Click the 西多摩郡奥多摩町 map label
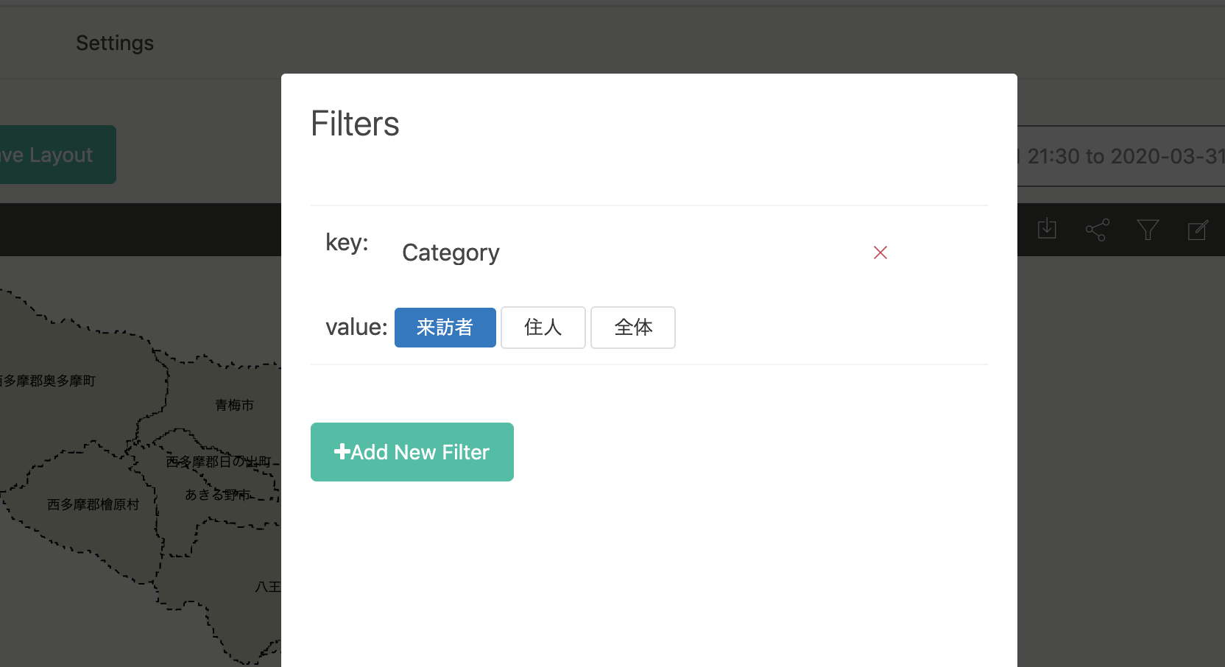This screenshot has height=667, width=1225. click(x=48, y=381)
